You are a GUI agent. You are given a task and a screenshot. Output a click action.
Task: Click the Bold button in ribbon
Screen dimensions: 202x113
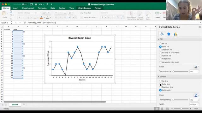point(20,18)
